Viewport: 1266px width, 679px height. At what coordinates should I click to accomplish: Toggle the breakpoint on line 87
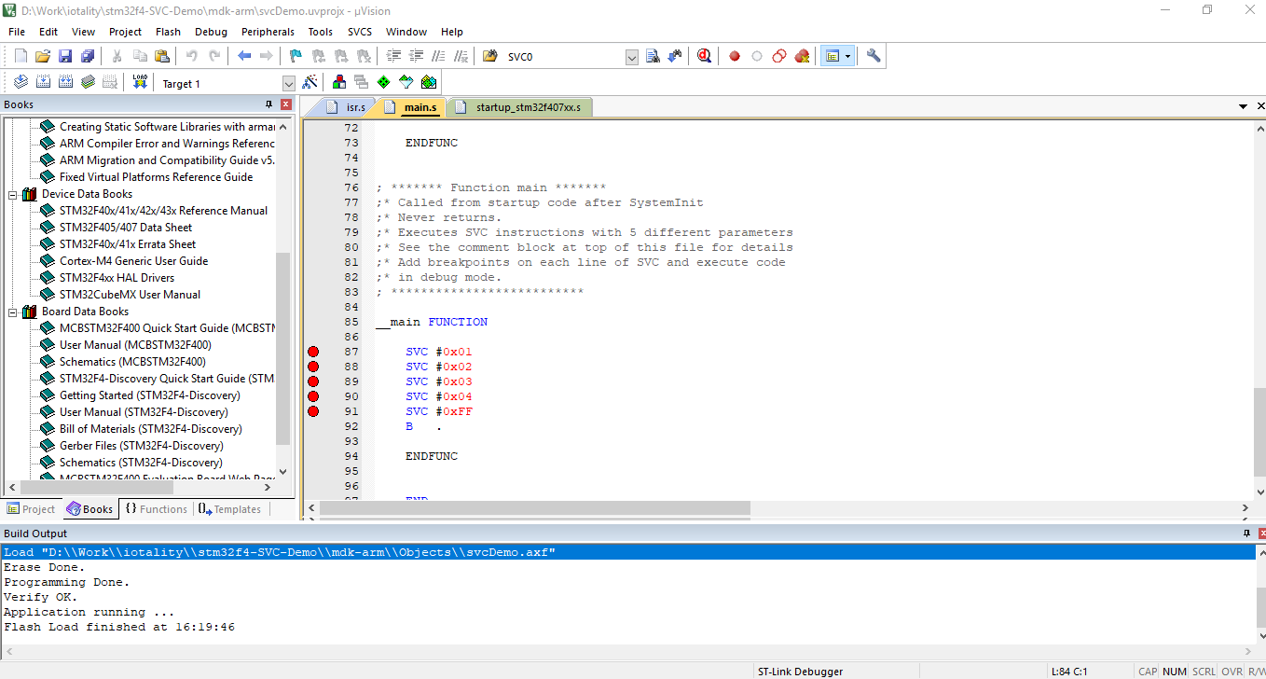point(313,352)
